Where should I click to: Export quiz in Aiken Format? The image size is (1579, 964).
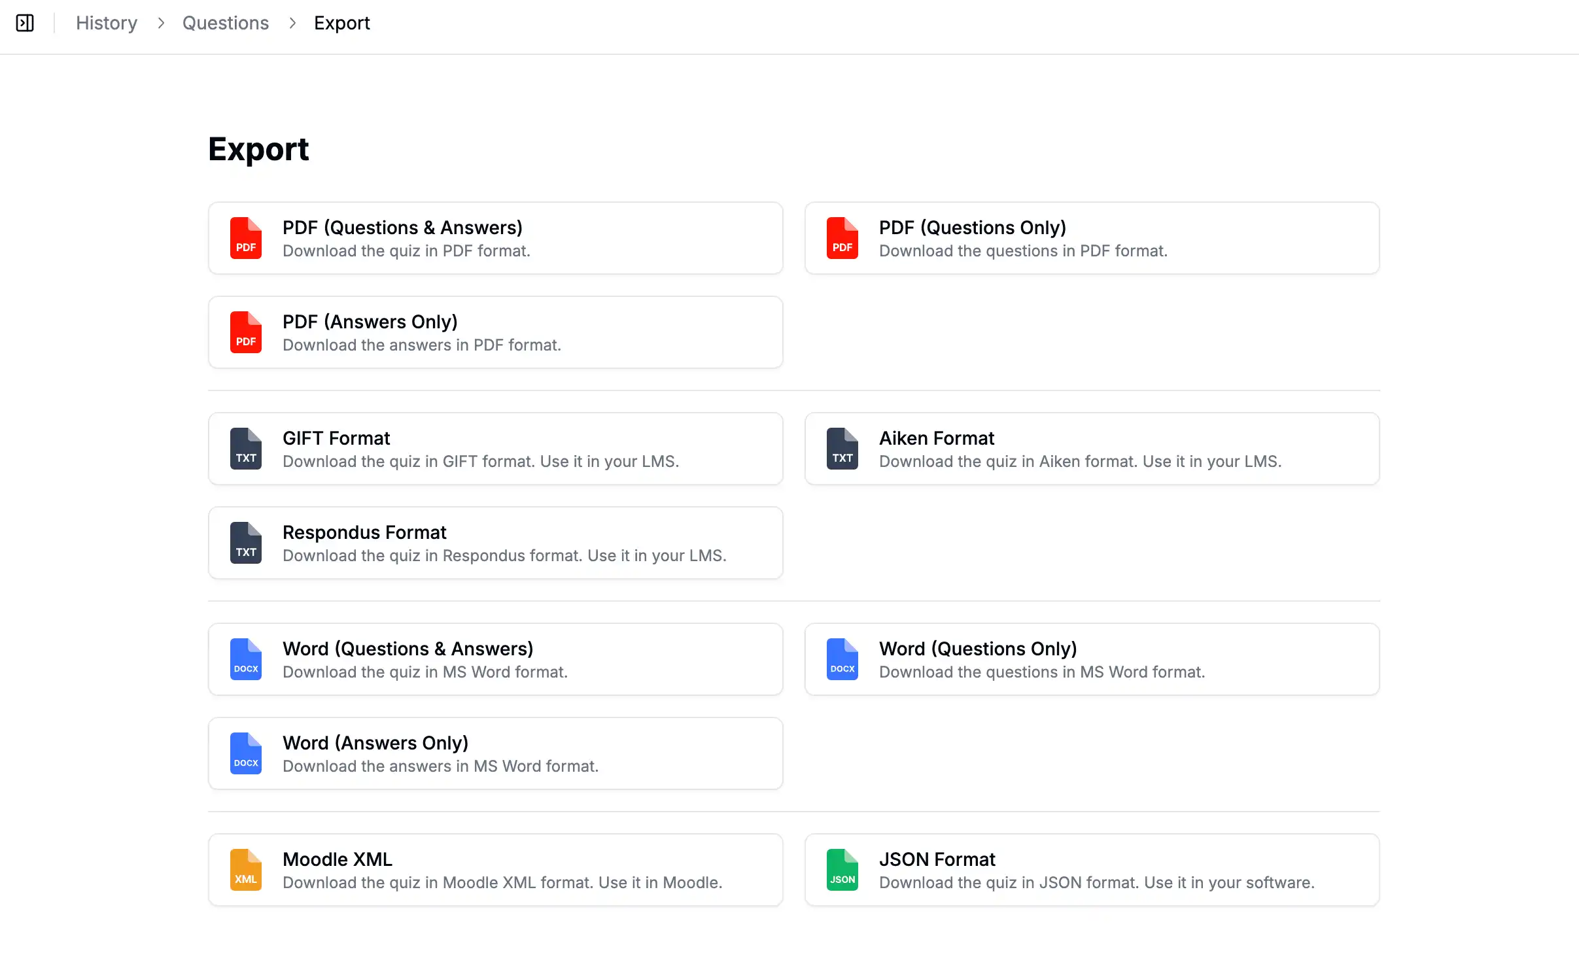tap(1092, 449)
